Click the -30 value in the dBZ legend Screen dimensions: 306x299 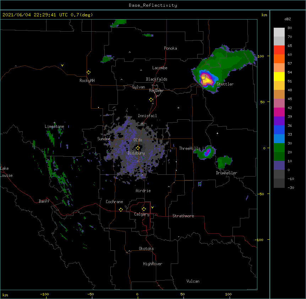(291, 188)
